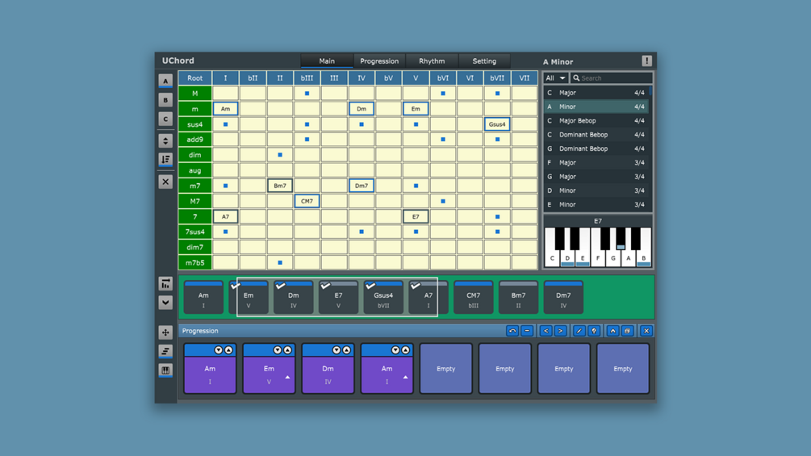811x456 pixels.
Task: Click the pencil edit icon in Progression bar
Action: pos(579,331)
